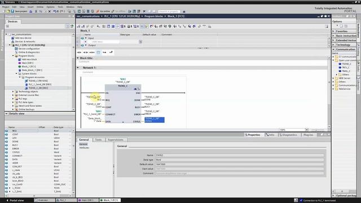Switch to the Properties inspector tab
361x203 pixels.
[x=253, y=135]
